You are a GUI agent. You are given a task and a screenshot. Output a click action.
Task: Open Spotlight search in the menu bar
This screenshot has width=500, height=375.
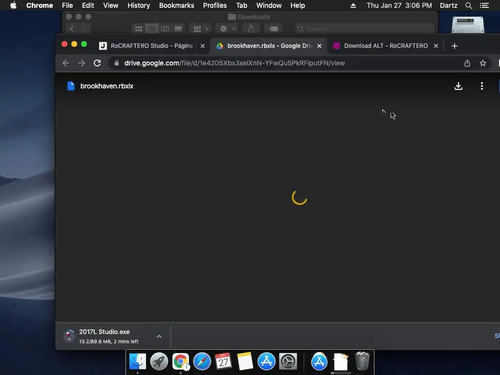click(x=468, y=5)
